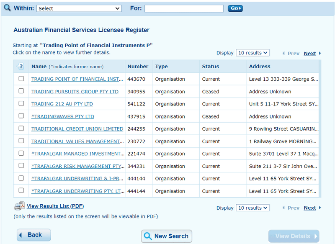This screenshot has height=244, width=335.
Task: Click Australian Financial Services Licensee Register heading
Action: [x=81, y=30]
